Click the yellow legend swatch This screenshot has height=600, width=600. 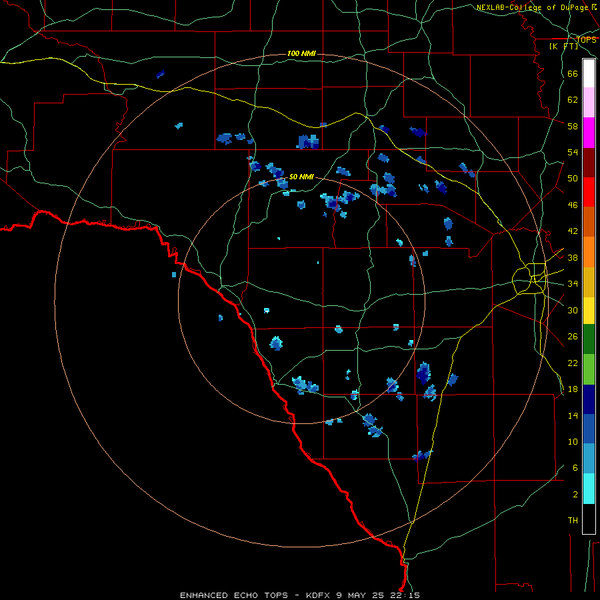pyautogui.click(x=589, y=311)
